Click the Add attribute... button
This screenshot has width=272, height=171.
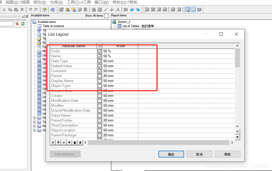tap(65, 154)
